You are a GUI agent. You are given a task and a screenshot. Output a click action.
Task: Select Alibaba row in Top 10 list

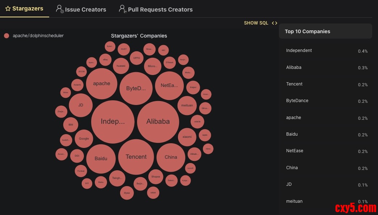pyautogui.click(x=327, y=67)
